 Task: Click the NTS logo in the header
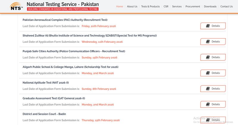16,6
